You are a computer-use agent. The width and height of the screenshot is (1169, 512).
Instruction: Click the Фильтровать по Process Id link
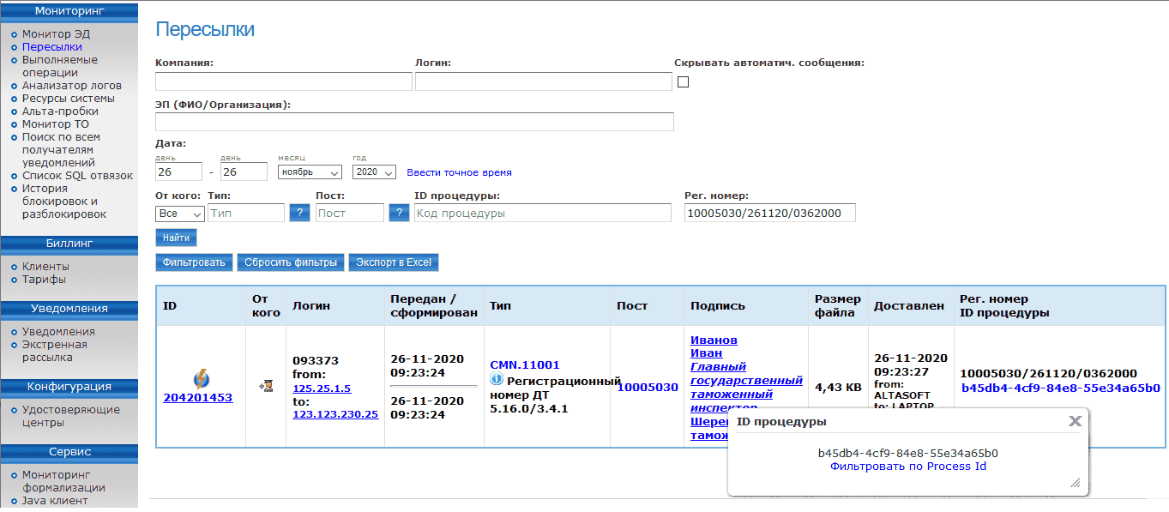[x=907, y=467]
